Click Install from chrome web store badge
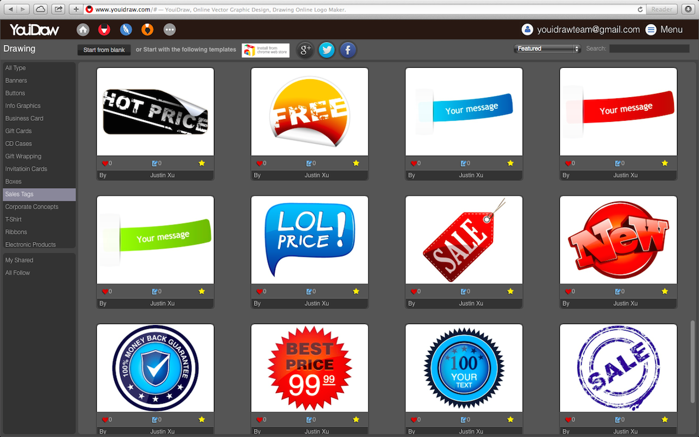 [265, 50]
